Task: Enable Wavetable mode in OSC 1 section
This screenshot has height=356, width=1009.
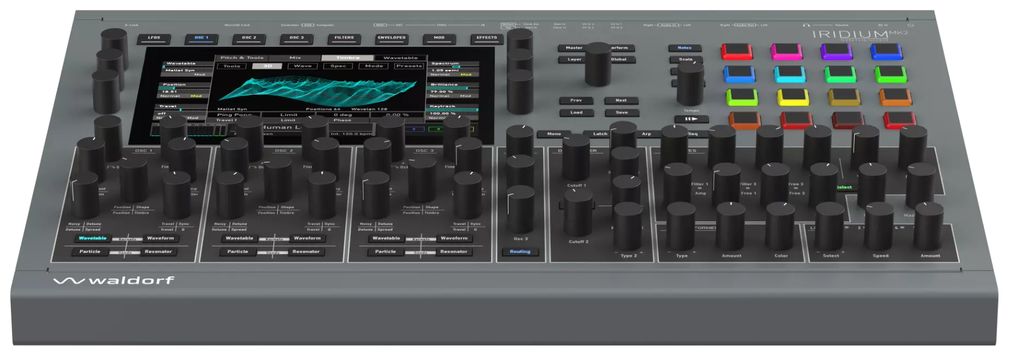Action: (93, 238)
